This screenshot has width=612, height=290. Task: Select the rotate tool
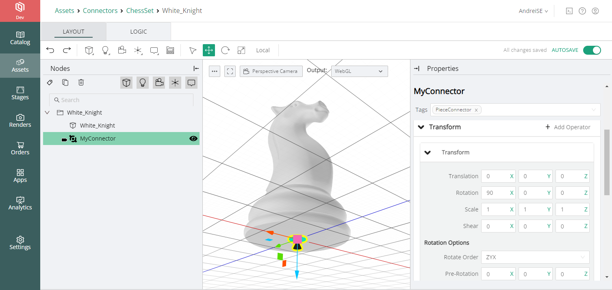pyautogui.click(x=225, y=50)
